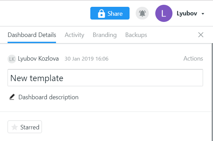Click the Dashboard description text
This screenshot has width=213, height=141.
pos(48,97)
